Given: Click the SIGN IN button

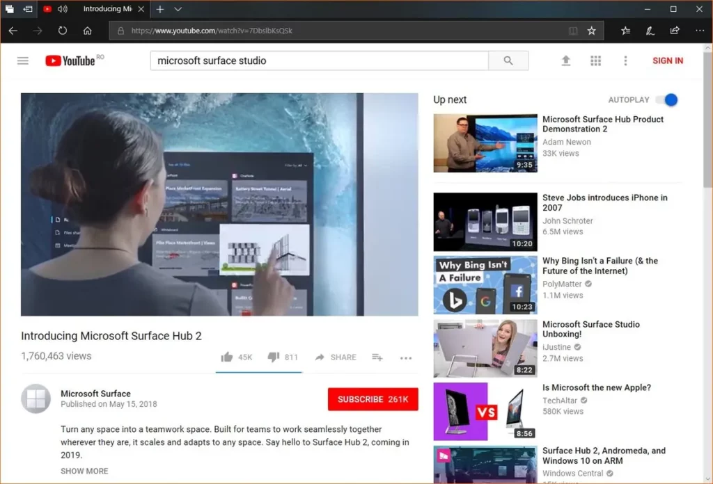Looking at the screenshot, I should [667, 60].
